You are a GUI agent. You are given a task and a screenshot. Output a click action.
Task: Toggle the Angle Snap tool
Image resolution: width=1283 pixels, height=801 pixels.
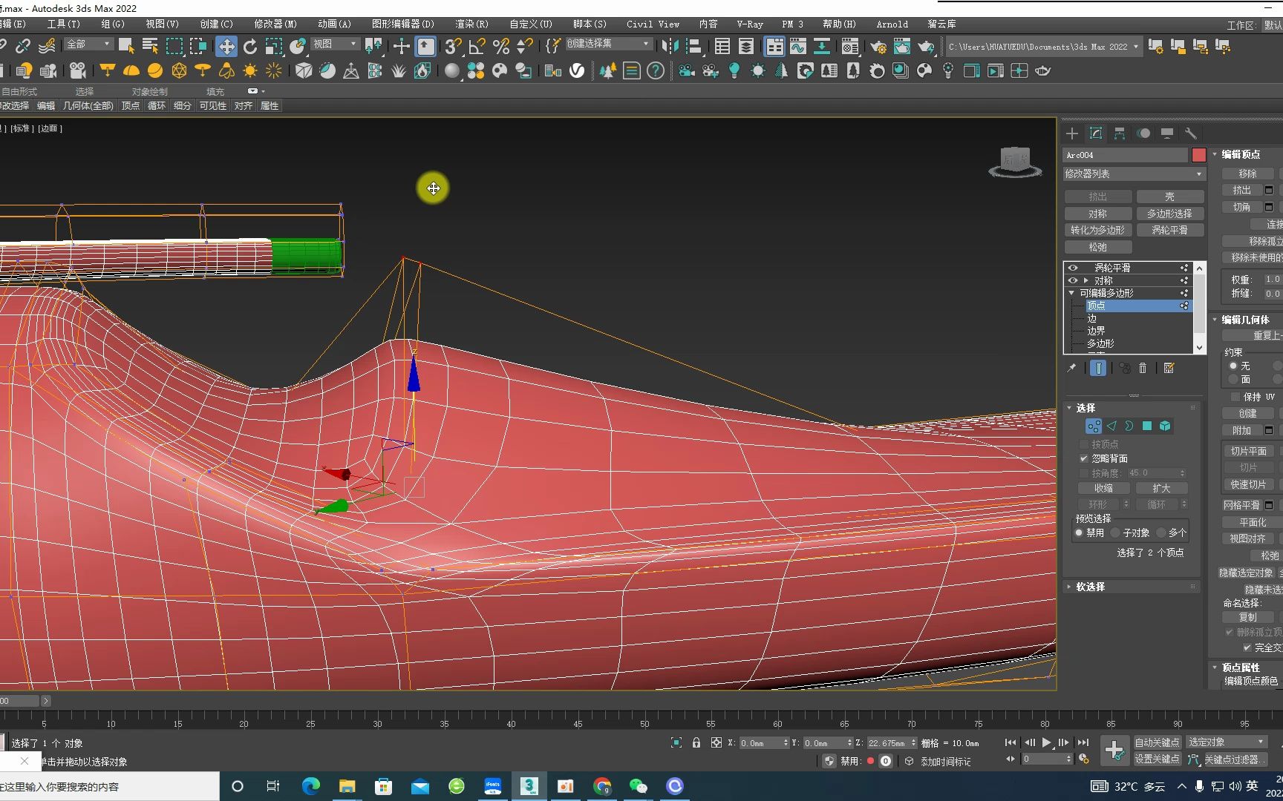[x=477, y=47]
